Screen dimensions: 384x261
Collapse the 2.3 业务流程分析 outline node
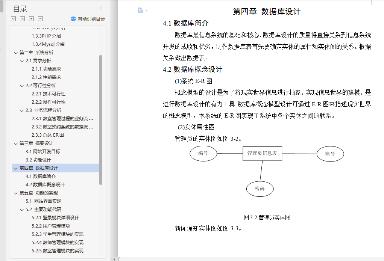tap(22, 110)
